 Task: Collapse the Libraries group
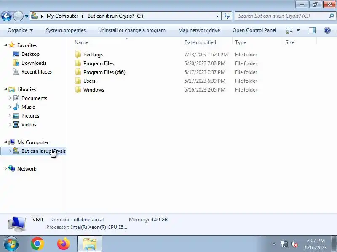pyautogui.click(x=5, y=89)
